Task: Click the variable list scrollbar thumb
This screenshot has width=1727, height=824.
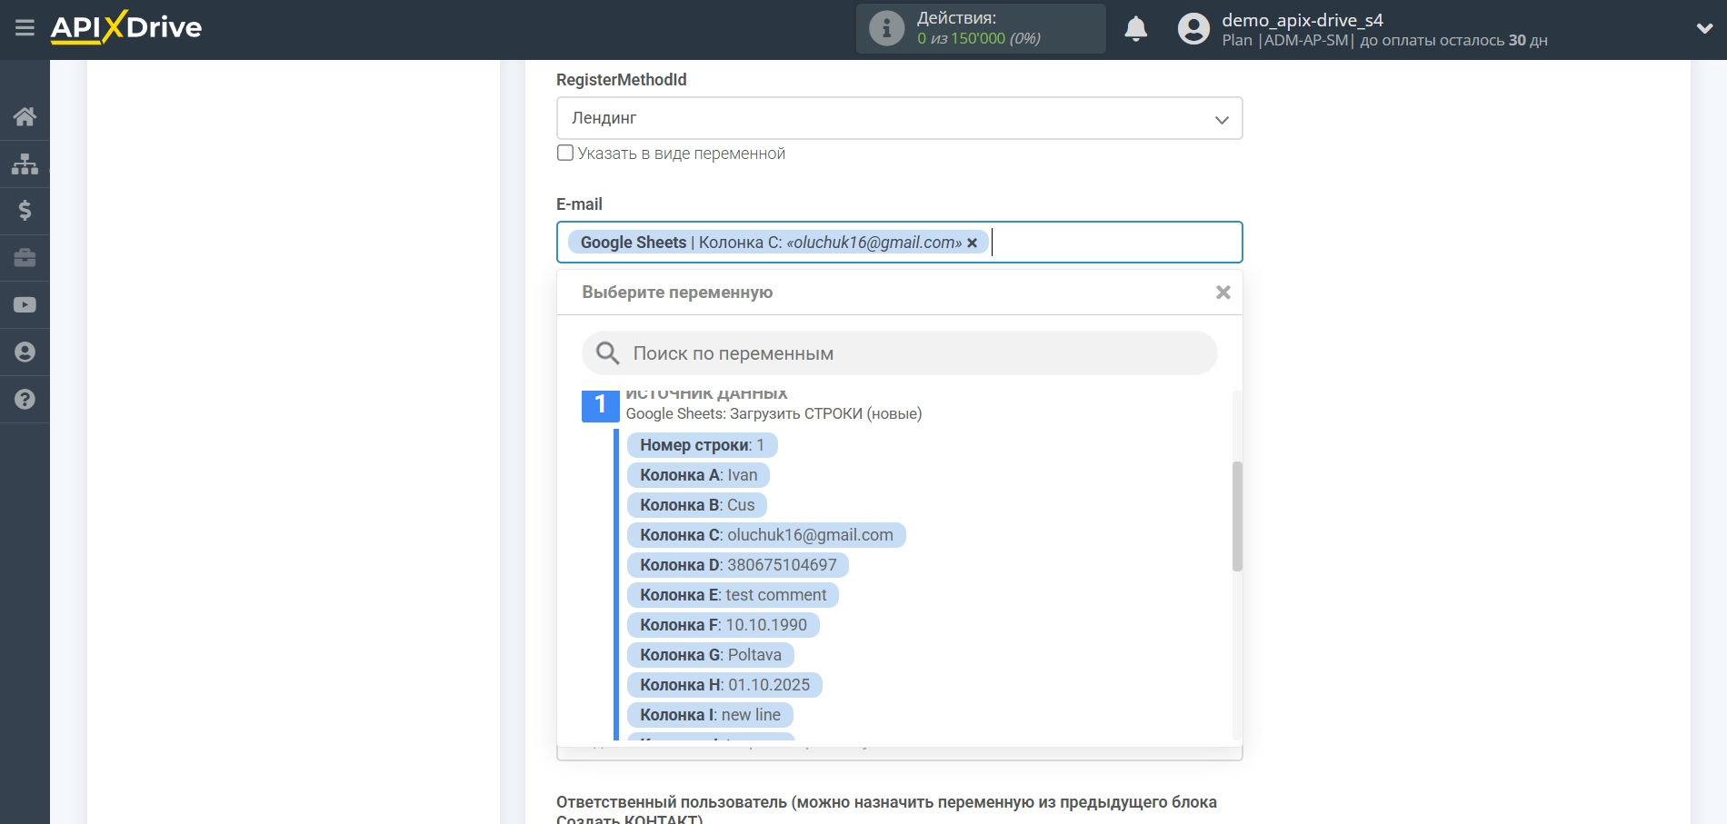Action: (1237, 516)
